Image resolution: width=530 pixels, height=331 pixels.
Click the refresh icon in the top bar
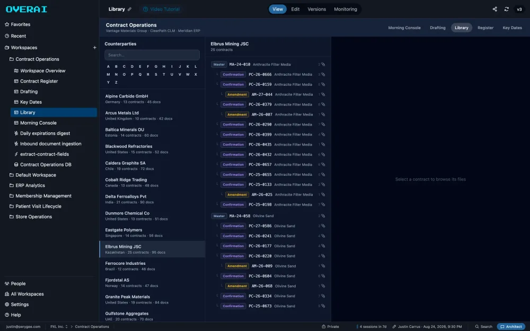click(x=506, y=9)
